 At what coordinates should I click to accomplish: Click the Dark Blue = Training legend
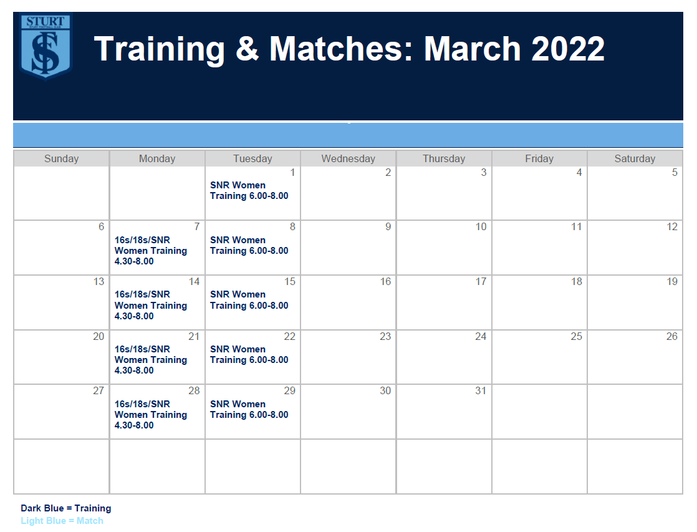[66, 508]
